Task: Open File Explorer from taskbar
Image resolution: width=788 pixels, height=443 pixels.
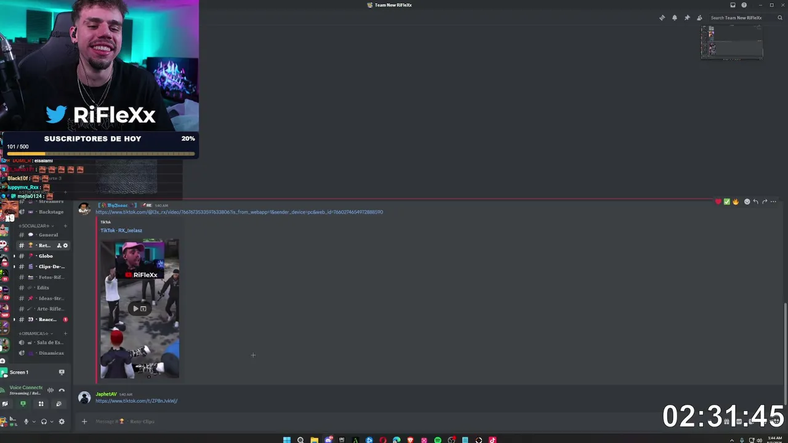Action: (x=314, y=440)
